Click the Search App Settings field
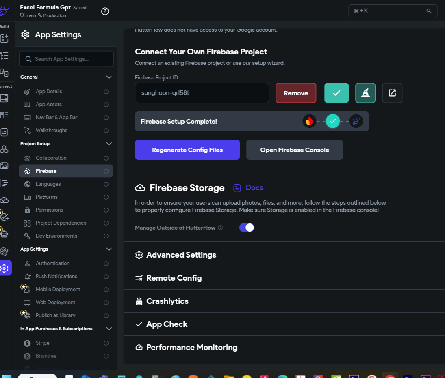The height and width of the screenshot is (378, 445). [x=66, y=59]
